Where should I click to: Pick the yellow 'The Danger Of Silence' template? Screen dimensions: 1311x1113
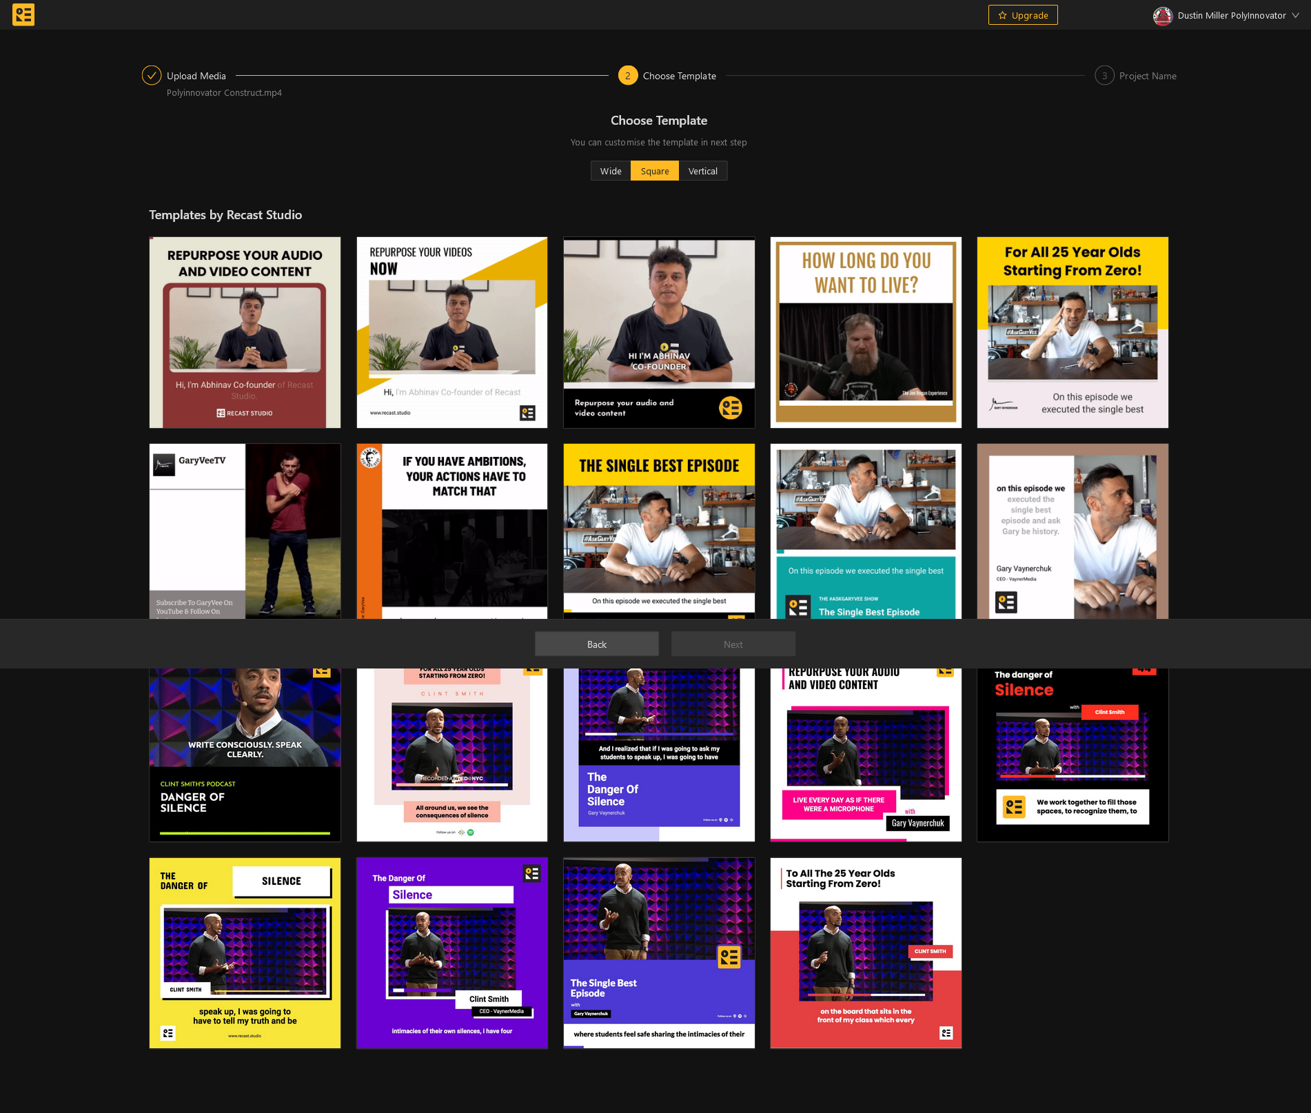[x=245, y=953]
